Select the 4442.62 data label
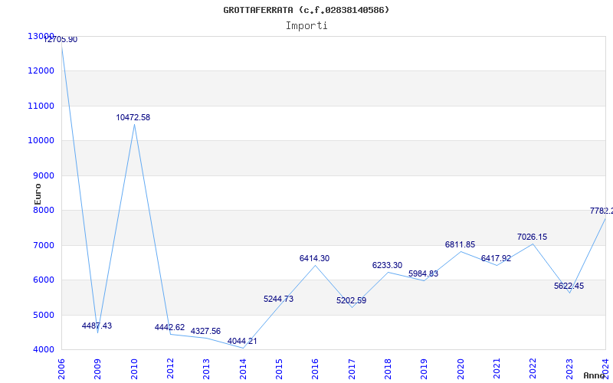Viewport: 613px width, 383px height. pos(169,327)
